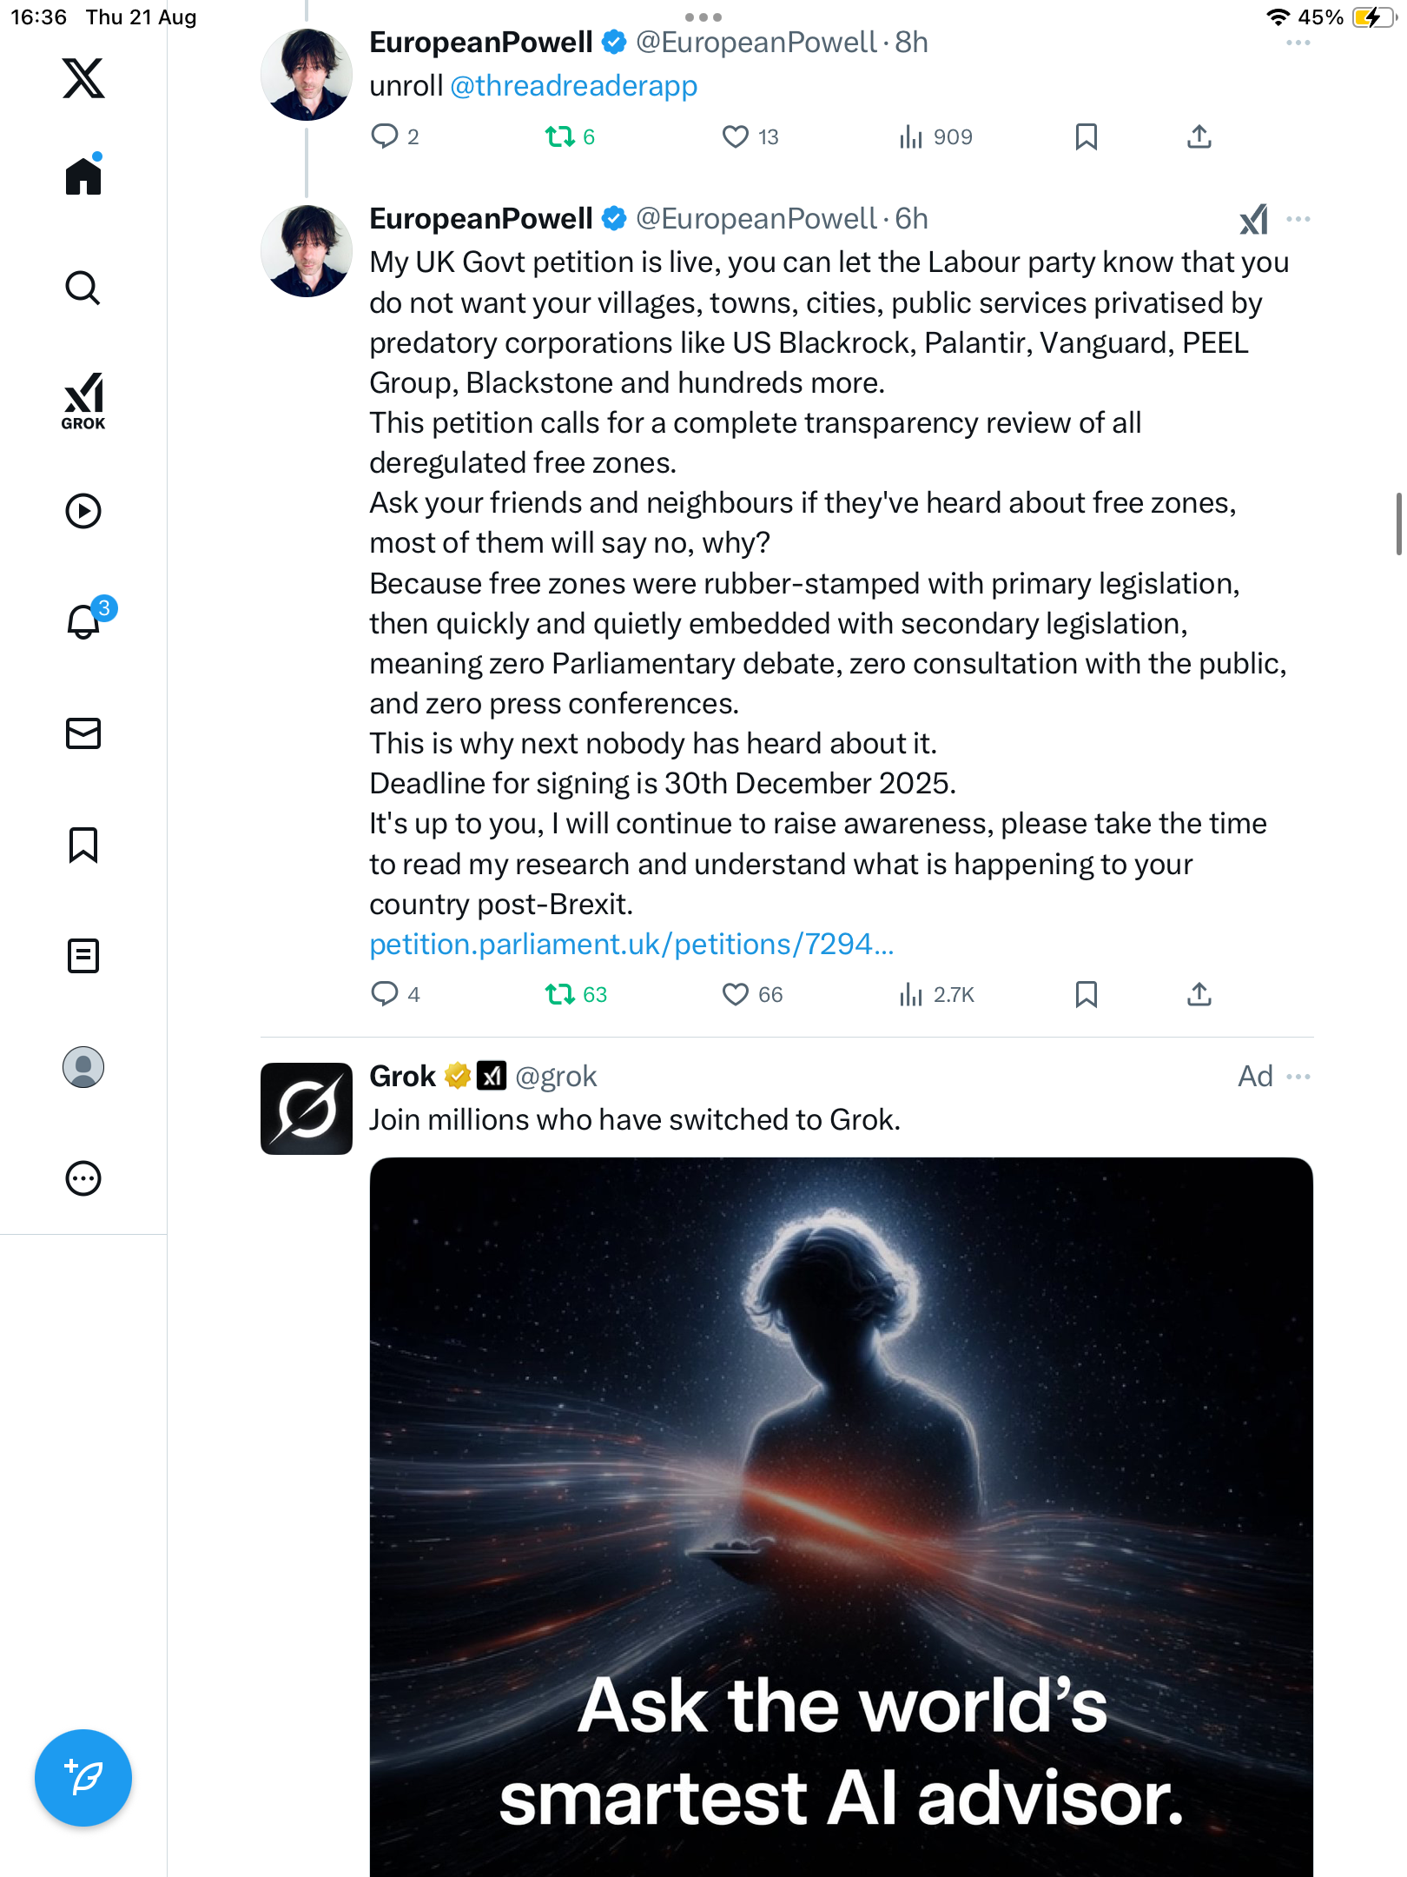
Task: Like the UK Govt petition post
Action: [x=735, y=994]
